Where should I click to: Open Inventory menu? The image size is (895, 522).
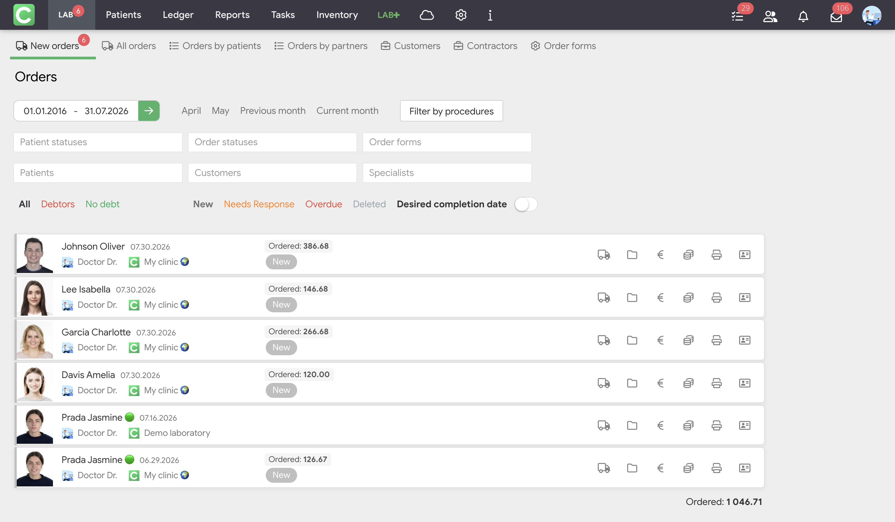[x=337, y=15]
